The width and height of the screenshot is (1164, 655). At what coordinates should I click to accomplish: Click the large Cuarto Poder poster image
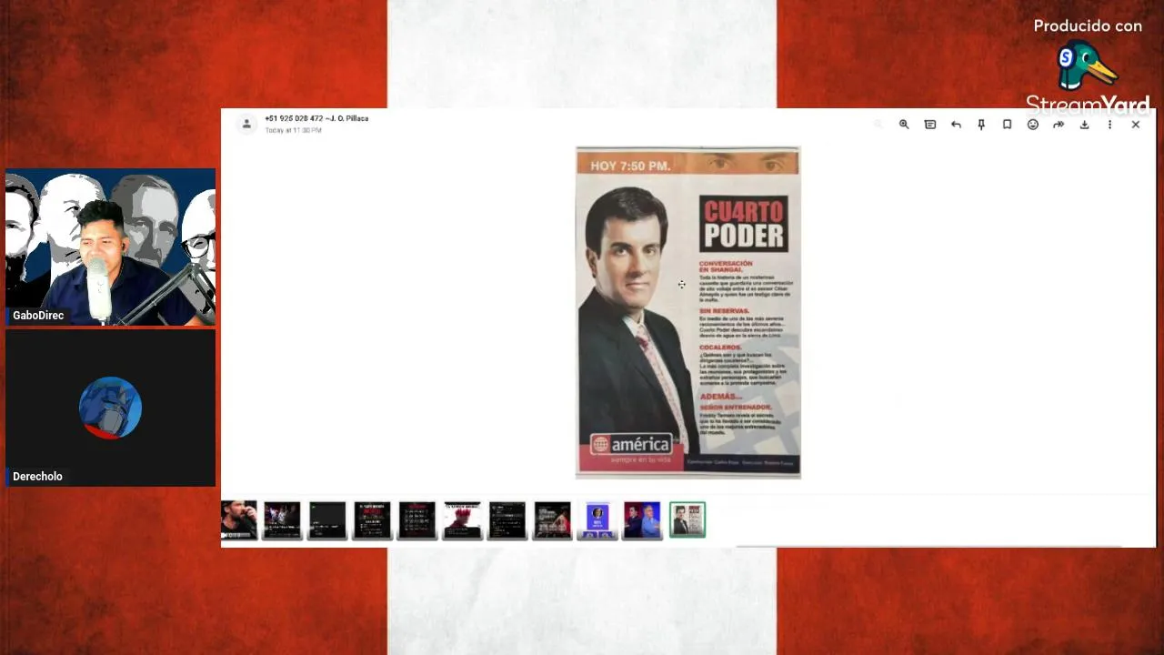(687, 312)
